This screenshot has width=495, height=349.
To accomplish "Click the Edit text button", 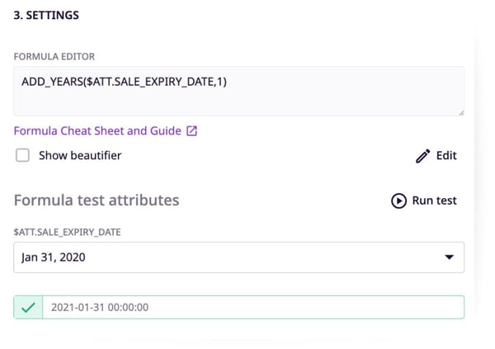I will point(446,155).
